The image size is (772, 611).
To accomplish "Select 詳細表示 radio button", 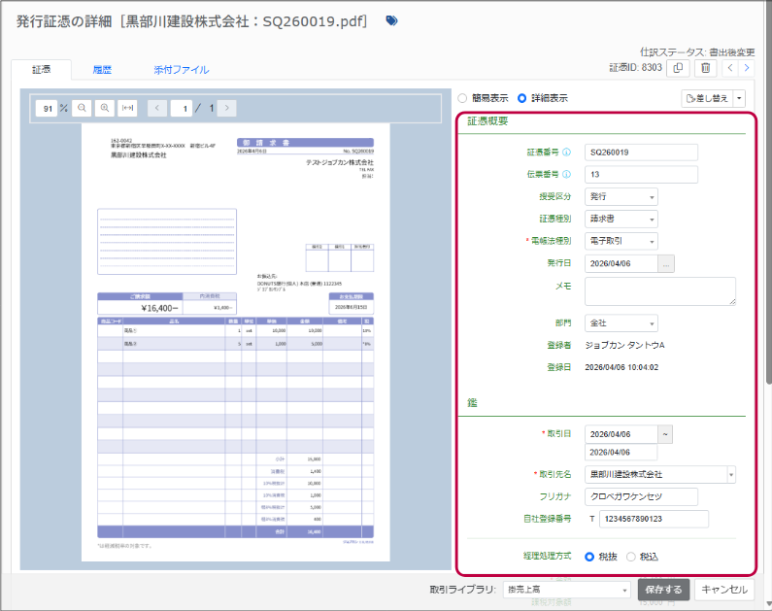I will 521,98.
